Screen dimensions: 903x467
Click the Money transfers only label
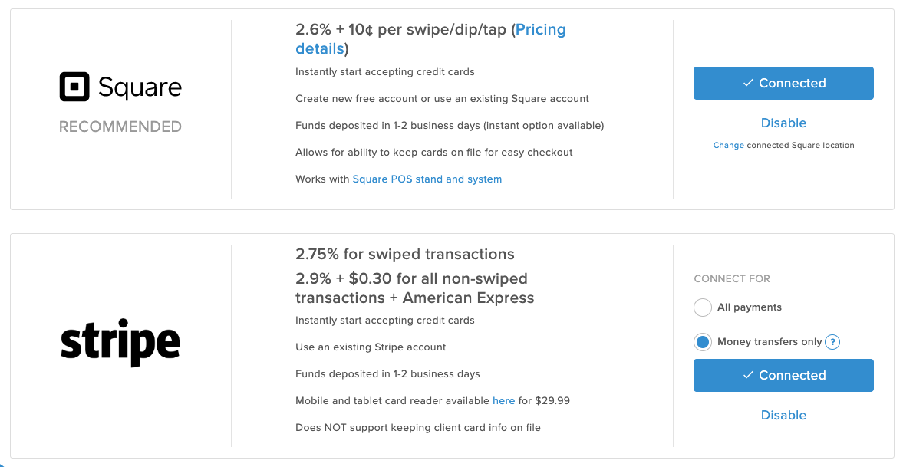(770, 342)
